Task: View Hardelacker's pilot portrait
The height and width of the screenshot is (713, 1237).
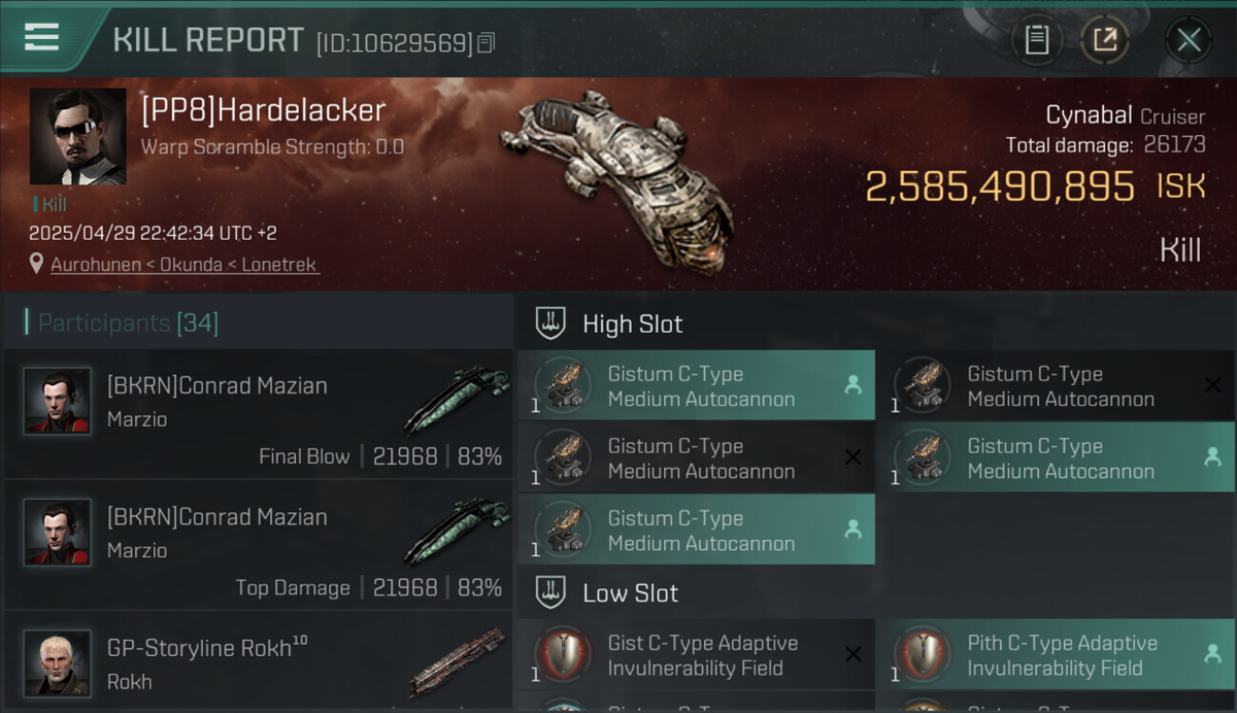Action: pyautogui.click(x=78, y=137)
